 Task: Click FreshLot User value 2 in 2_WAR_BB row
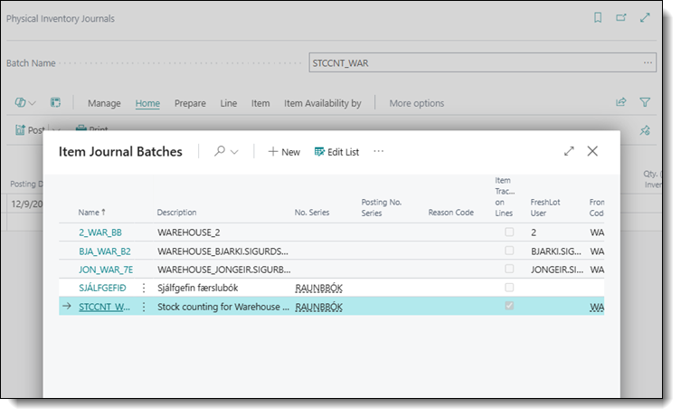point(534,232)
